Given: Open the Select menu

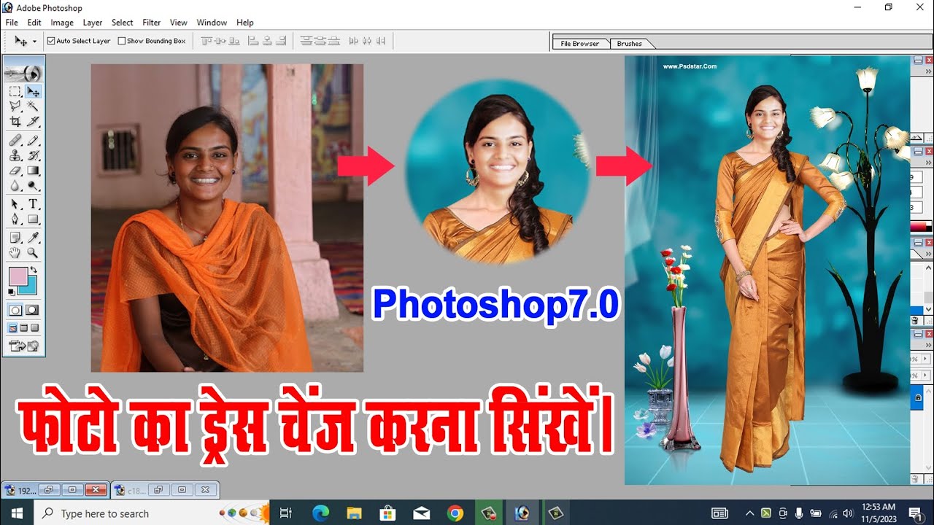Looking at the screenshot, I should click(x=123, y=23).
